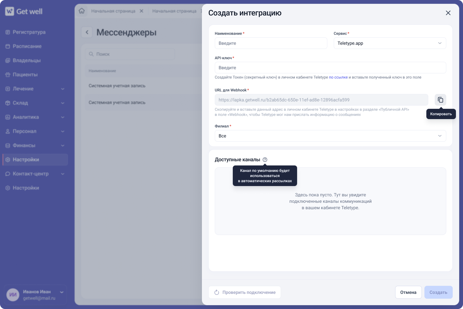Click the Создать интеграцию dialog title
The image size is (463, 309).
tap(245, 13)
